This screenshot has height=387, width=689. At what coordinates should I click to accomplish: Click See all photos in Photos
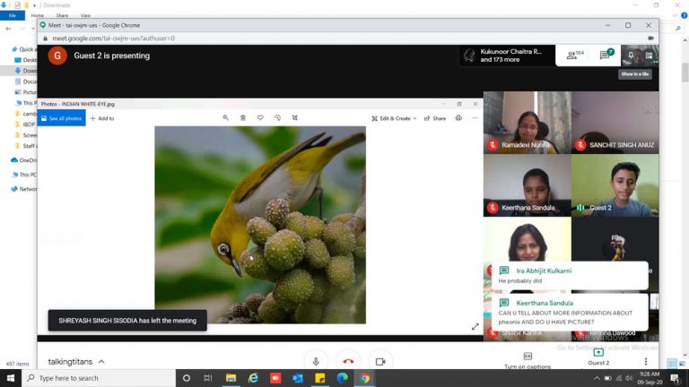coord(62,118)
